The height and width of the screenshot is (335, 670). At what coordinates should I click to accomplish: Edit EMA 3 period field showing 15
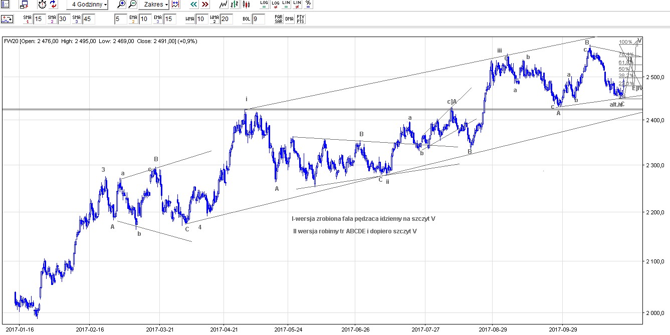[170, 19]
